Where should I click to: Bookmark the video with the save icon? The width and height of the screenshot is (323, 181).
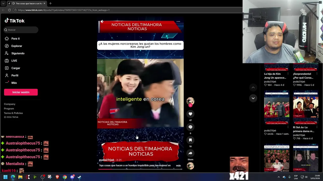coord(190,140)
